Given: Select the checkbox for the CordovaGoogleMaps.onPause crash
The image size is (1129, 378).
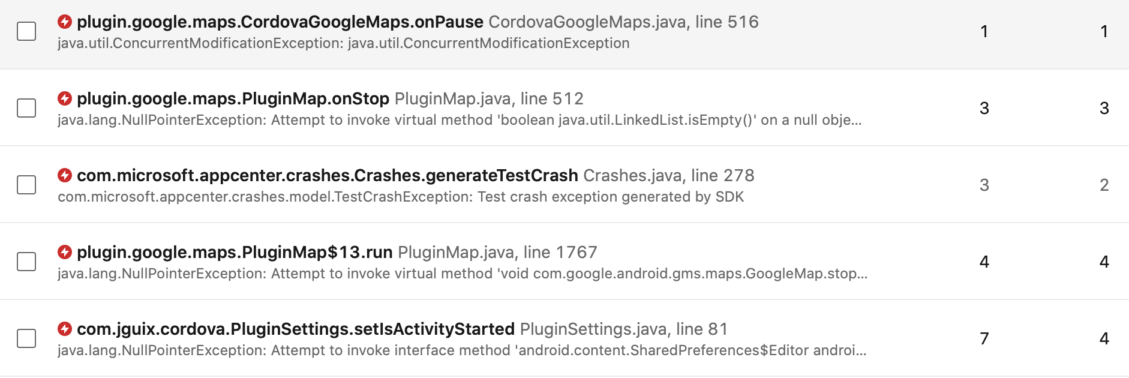Looking at the screenshot, I should point(26,31).
